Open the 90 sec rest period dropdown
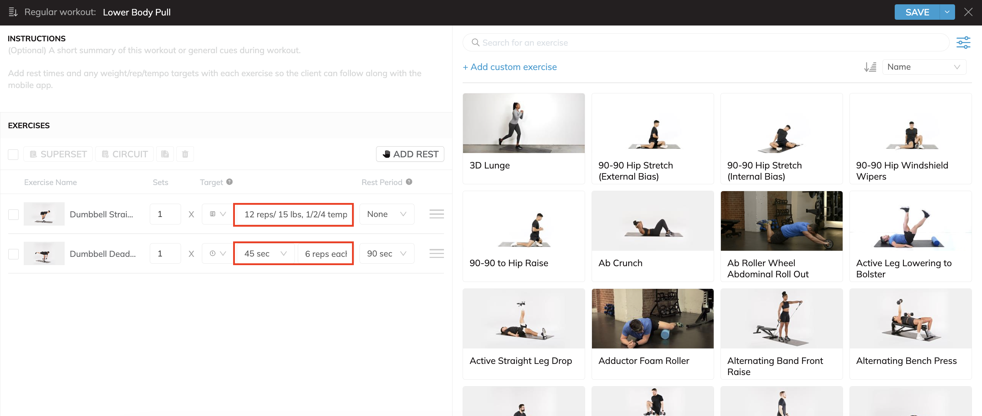 (x=386, y=254)
